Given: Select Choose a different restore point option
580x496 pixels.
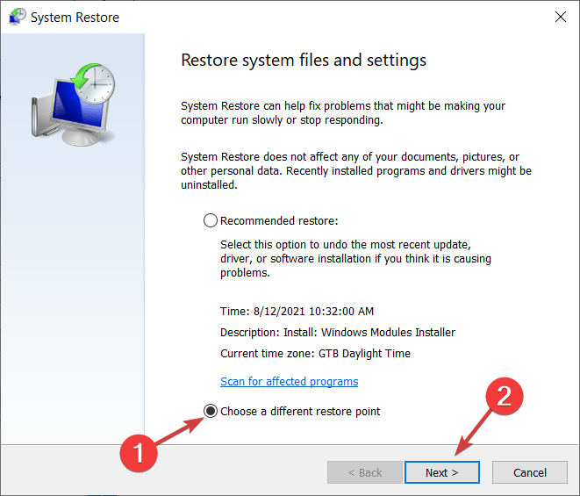Looking at the screenshot, I should coord(211,411).
